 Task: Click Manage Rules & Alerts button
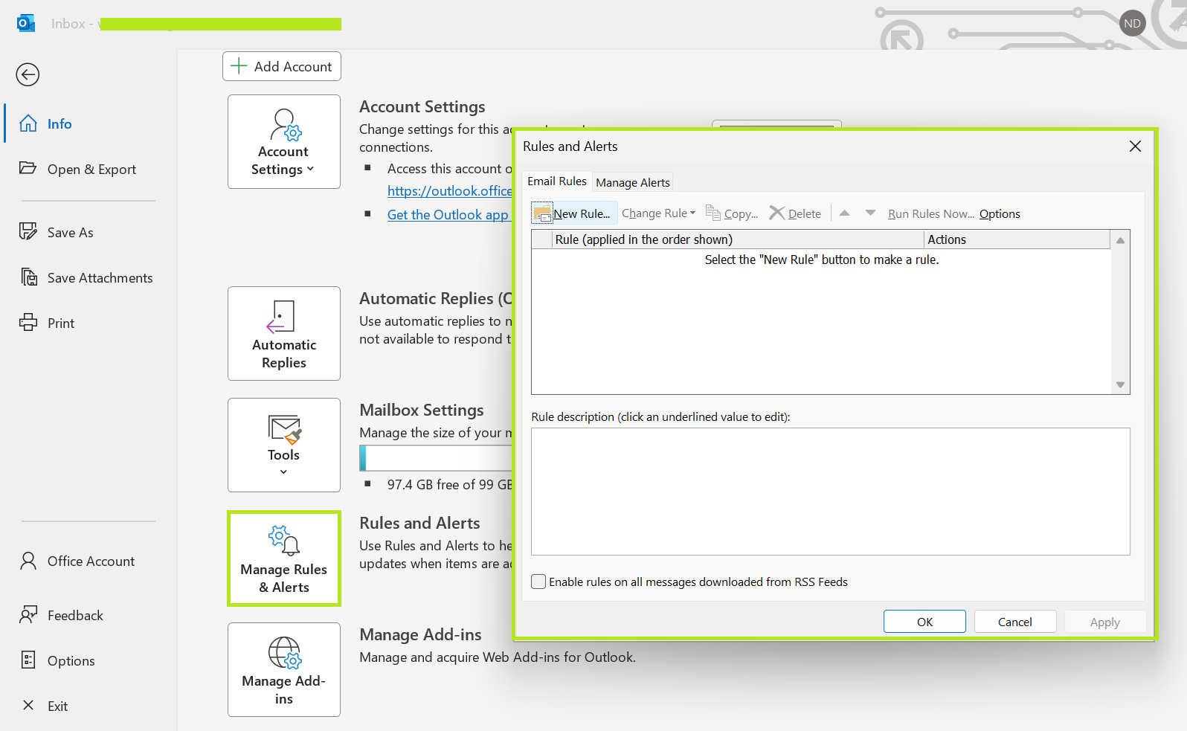coord(284,558)
